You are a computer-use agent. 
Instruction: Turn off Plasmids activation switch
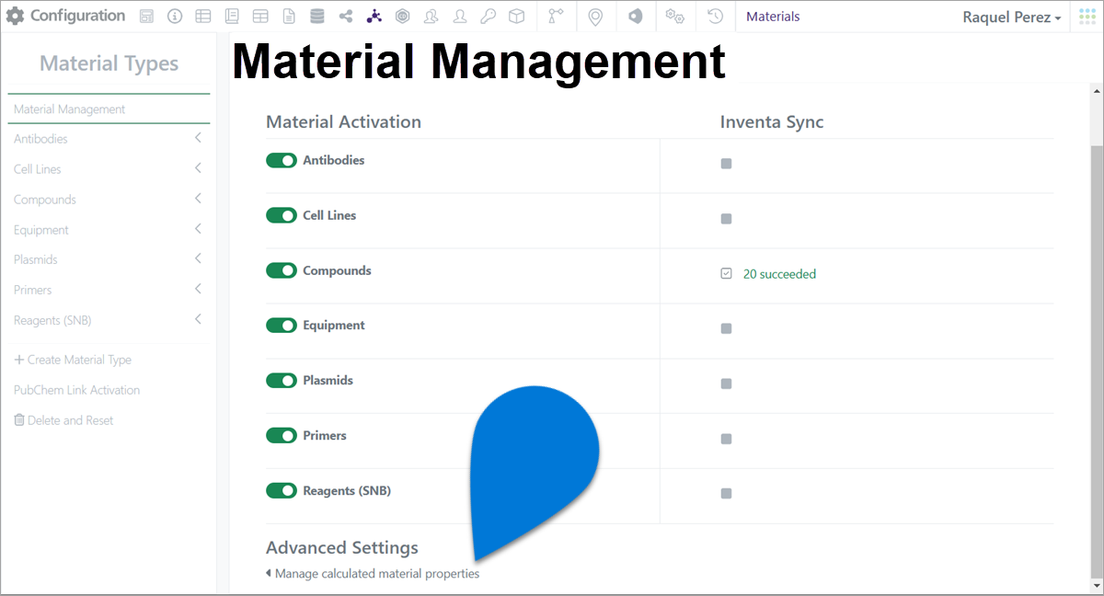282,381
